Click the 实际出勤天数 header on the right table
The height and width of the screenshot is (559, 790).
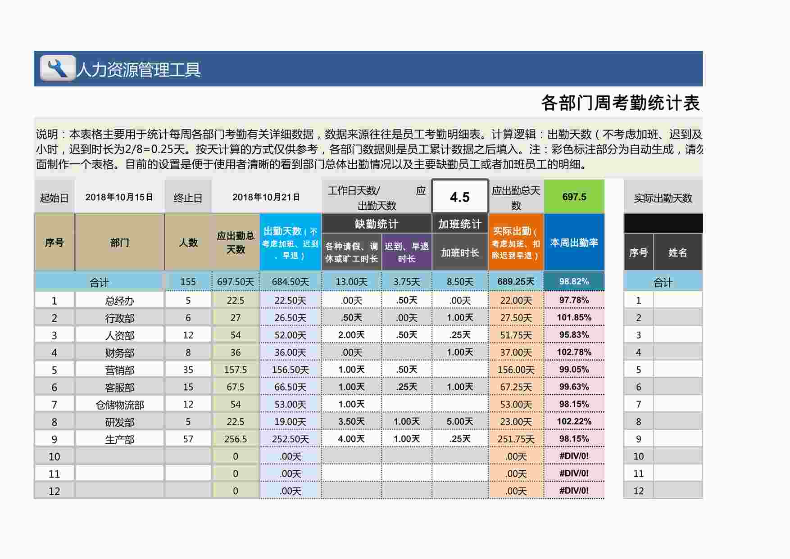pyautogui.click(x=663, y=198)
